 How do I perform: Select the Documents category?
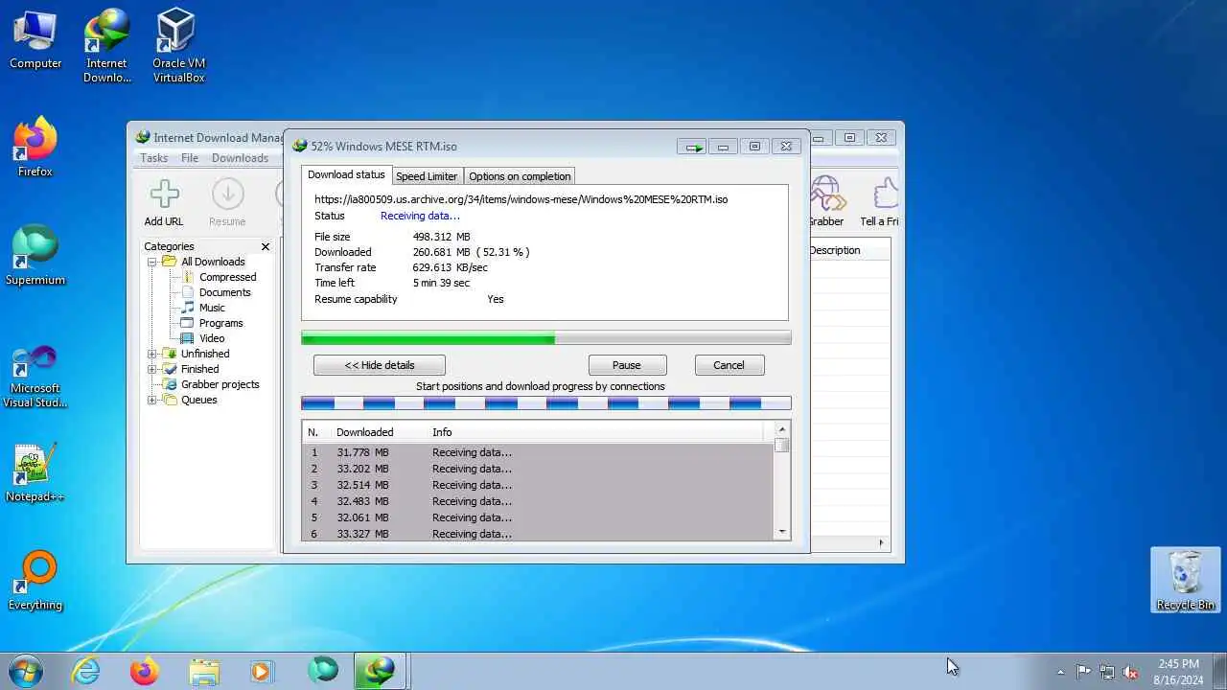click(x=224, y=292)
